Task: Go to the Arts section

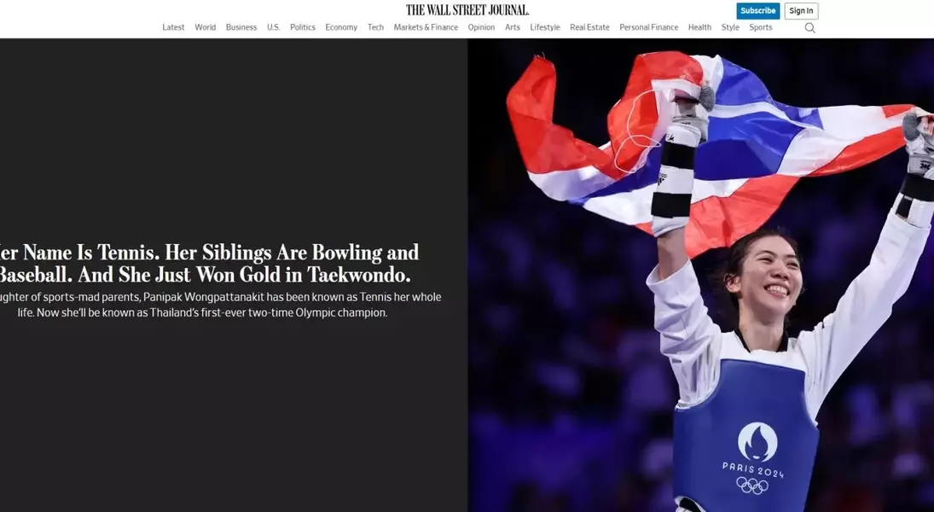Action: click(513, 27)
